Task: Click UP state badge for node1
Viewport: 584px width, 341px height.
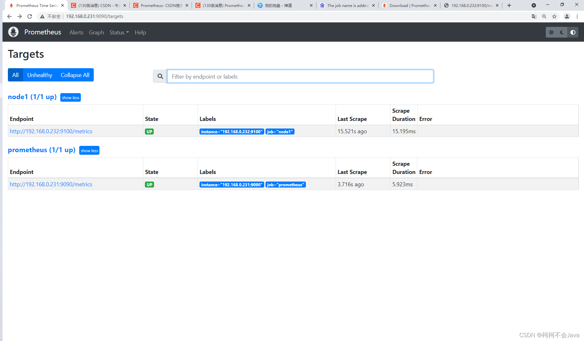Action: [149, 132]
